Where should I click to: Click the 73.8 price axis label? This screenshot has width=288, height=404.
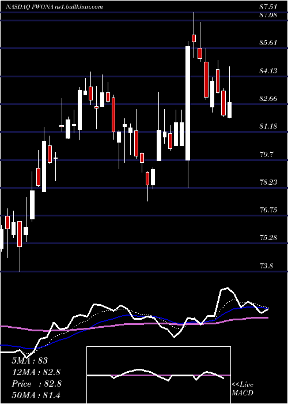[266, 265]
